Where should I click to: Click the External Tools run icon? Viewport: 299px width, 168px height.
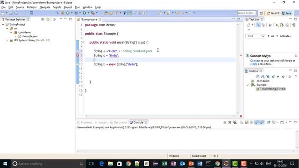pyautogui.click(x=93, y=13)
